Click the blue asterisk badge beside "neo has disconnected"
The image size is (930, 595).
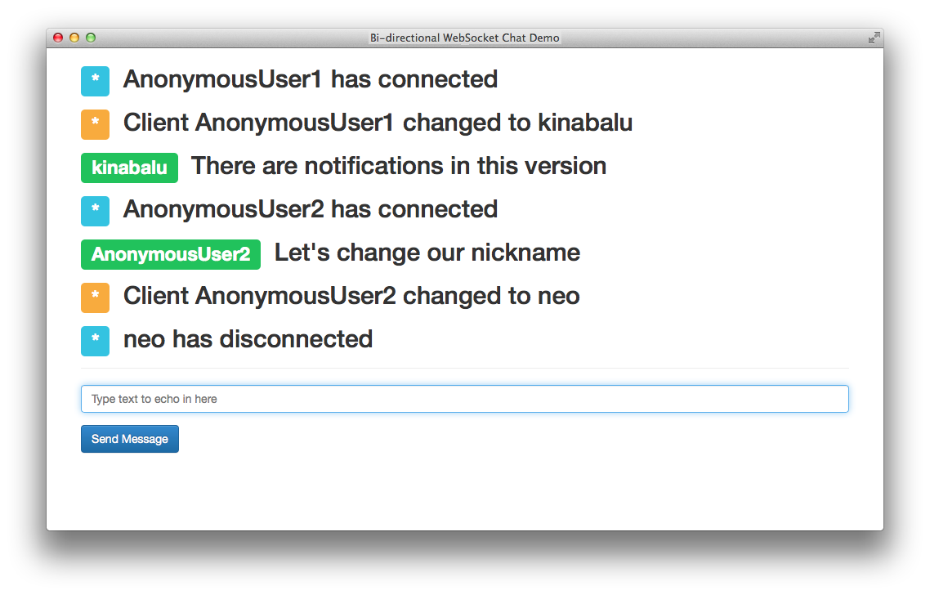95,341
